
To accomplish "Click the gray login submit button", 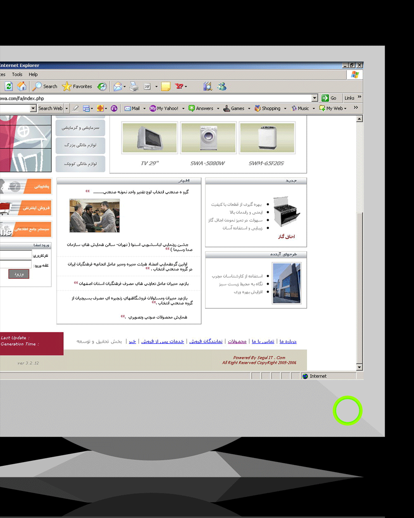I will pos(19,274).
